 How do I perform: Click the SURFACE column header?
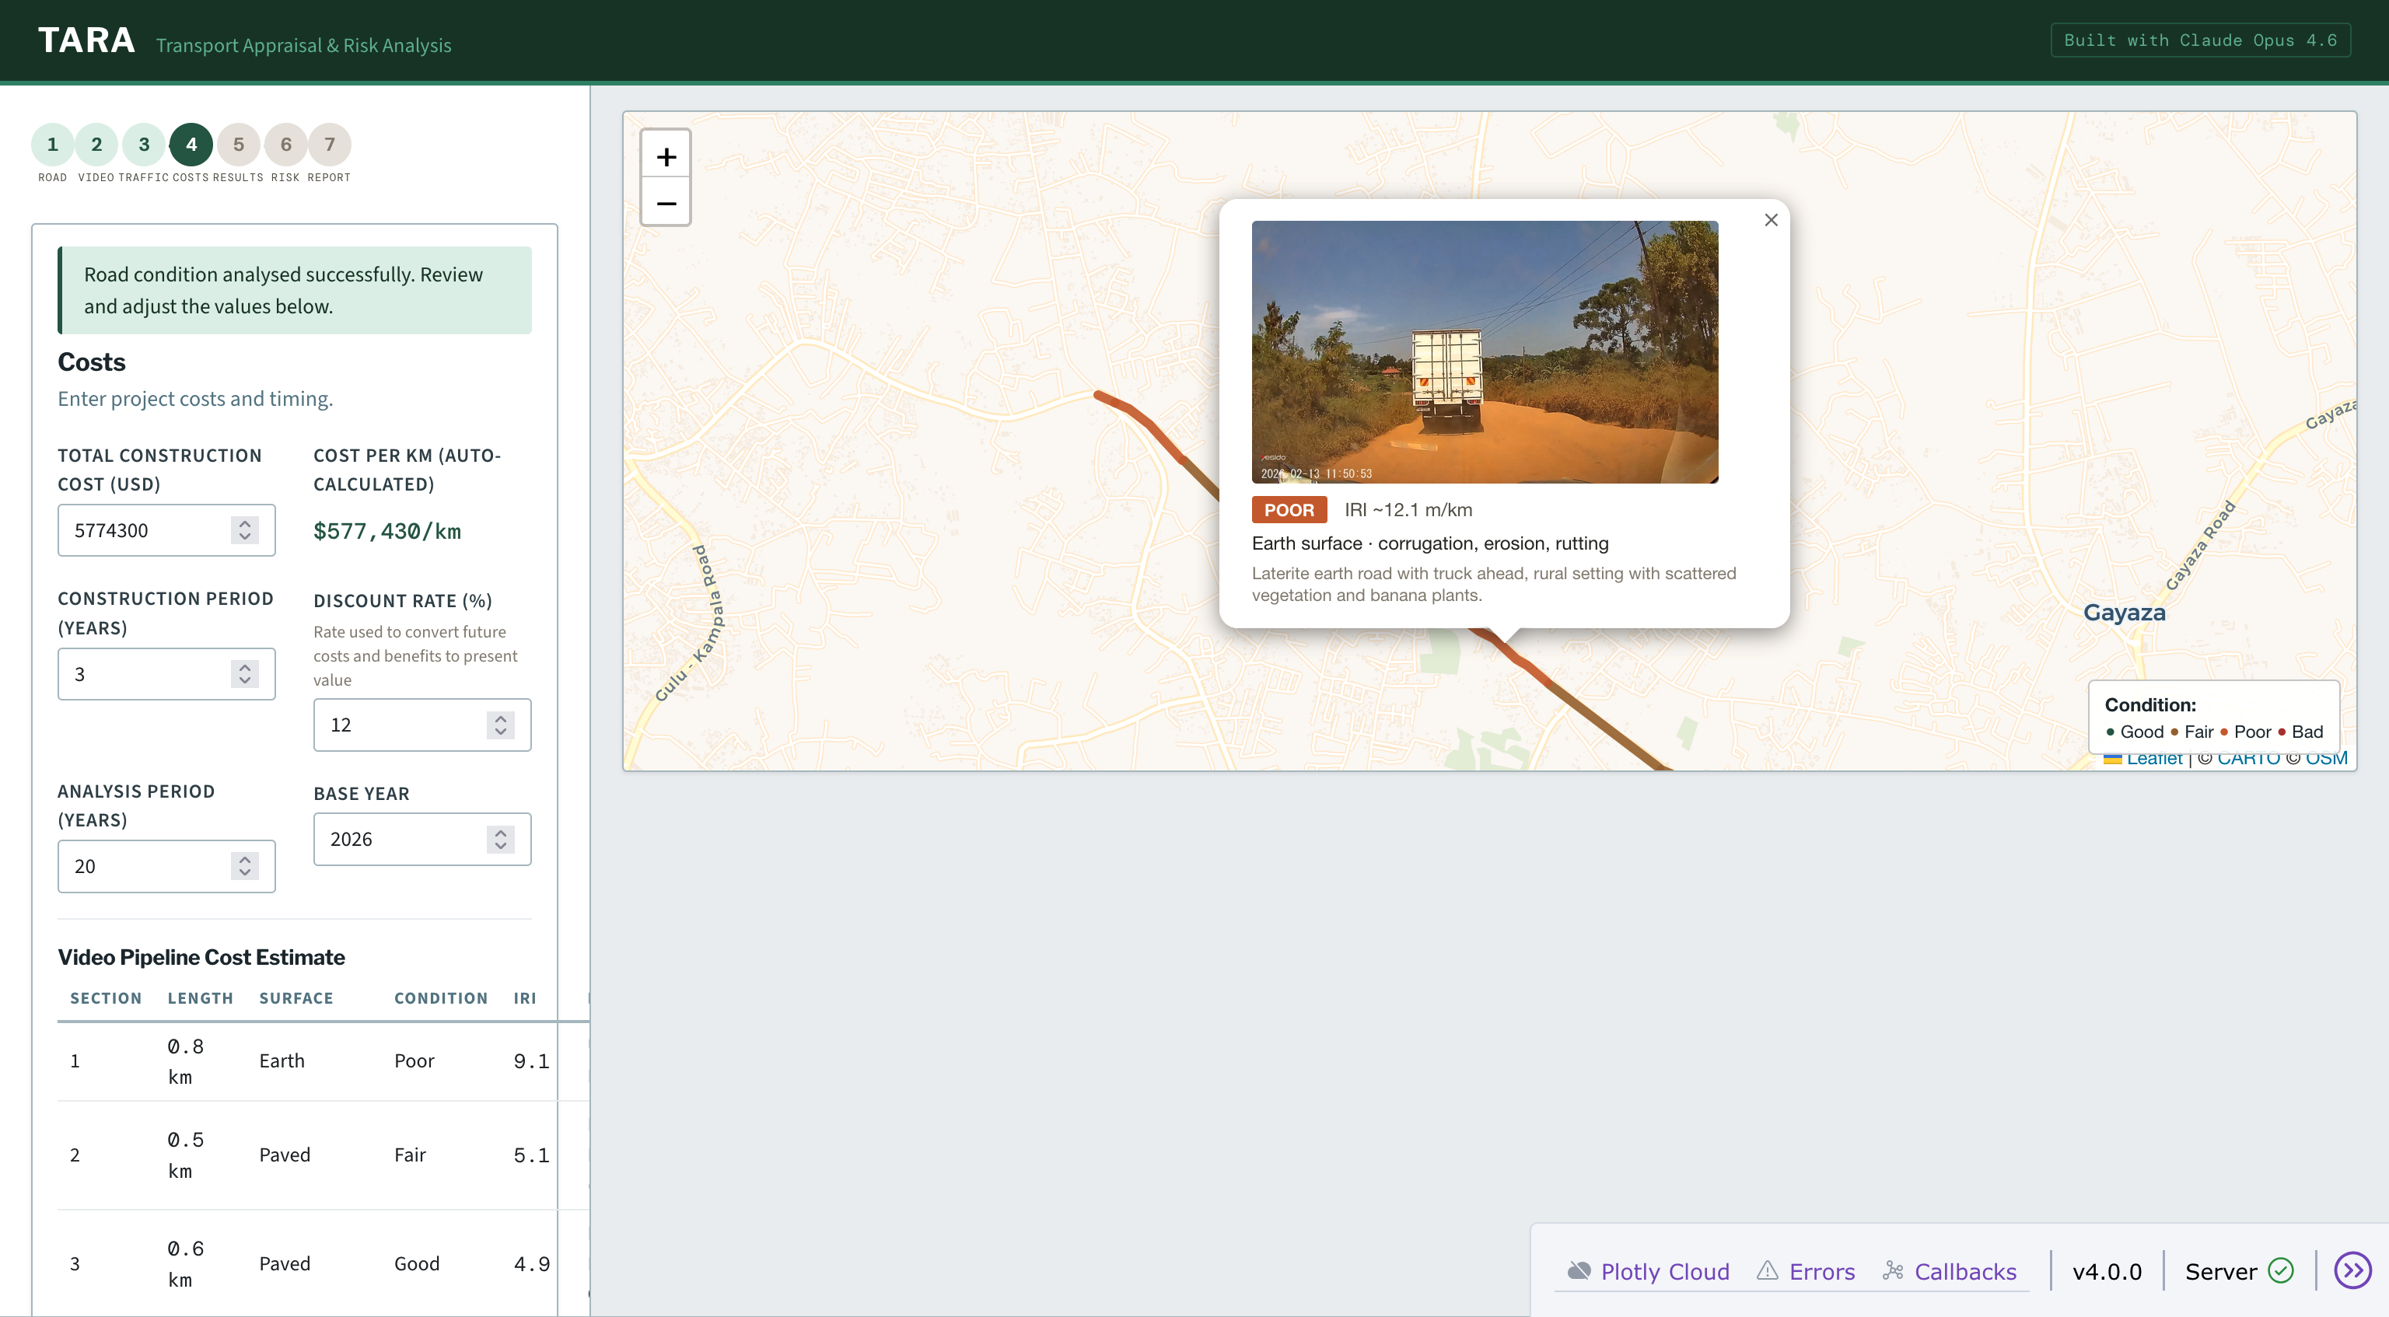pyautogui.click(x=296, y=998)
